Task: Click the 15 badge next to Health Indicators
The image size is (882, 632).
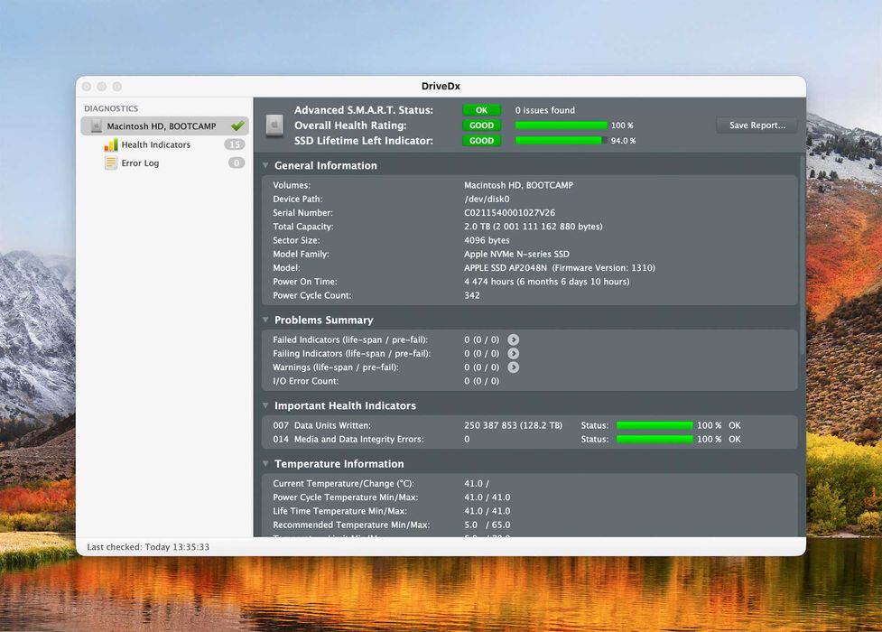Action: point(235,144)
